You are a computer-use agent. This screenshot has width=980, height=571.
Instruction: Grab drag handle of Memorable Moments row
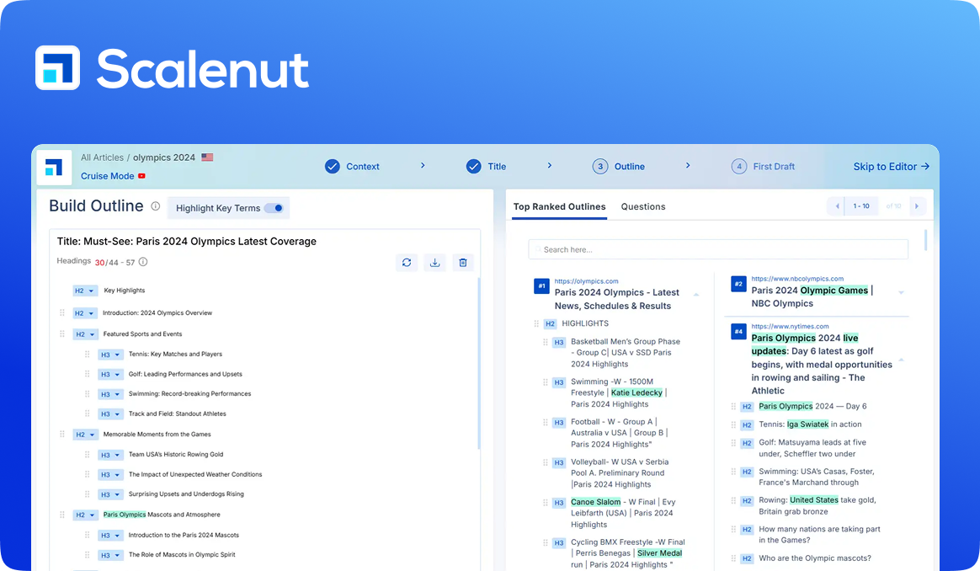(x=61, y=434)
